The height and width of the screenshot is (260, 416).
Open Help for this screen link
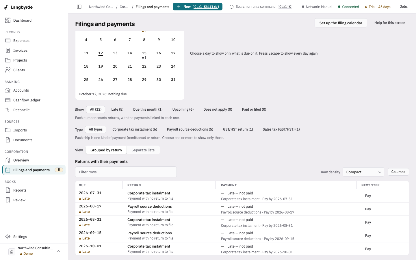pyautogui.click(x=390, y=23)
